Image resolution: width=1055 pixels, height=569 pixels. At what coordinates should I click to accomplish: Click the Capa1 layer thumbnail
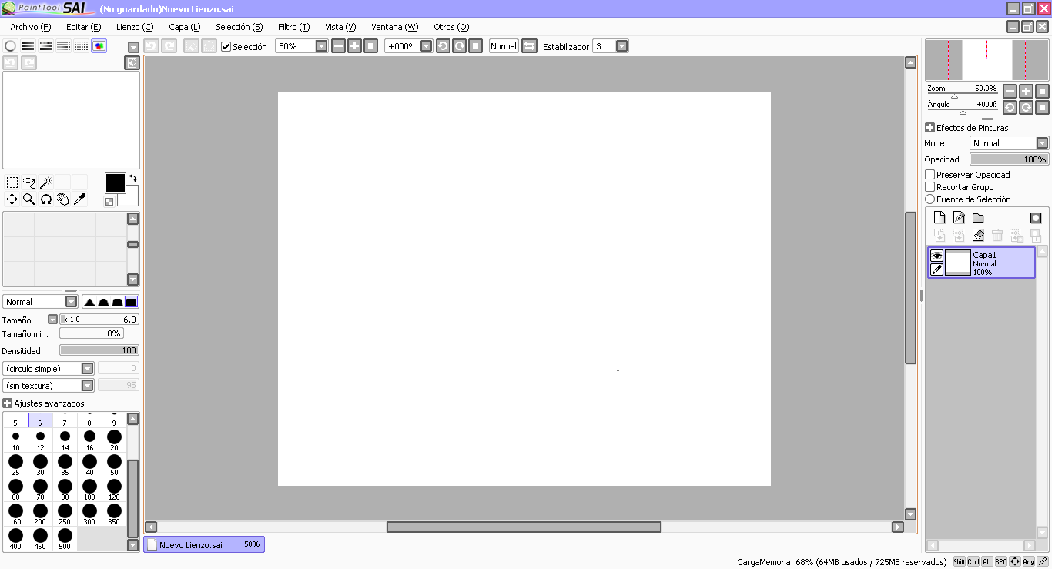click(958, 263)
